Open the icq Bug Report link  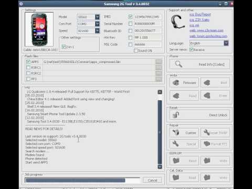[x=200, y=15]
